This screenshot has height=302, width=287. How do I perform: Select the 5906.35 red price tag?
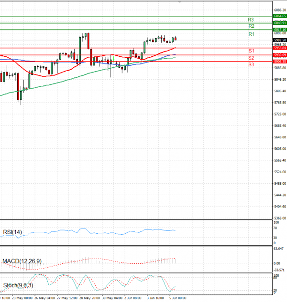(280, 62)
